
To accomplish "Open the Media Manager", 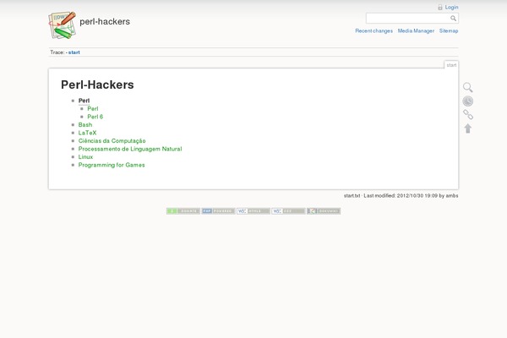I will [416, 30].
